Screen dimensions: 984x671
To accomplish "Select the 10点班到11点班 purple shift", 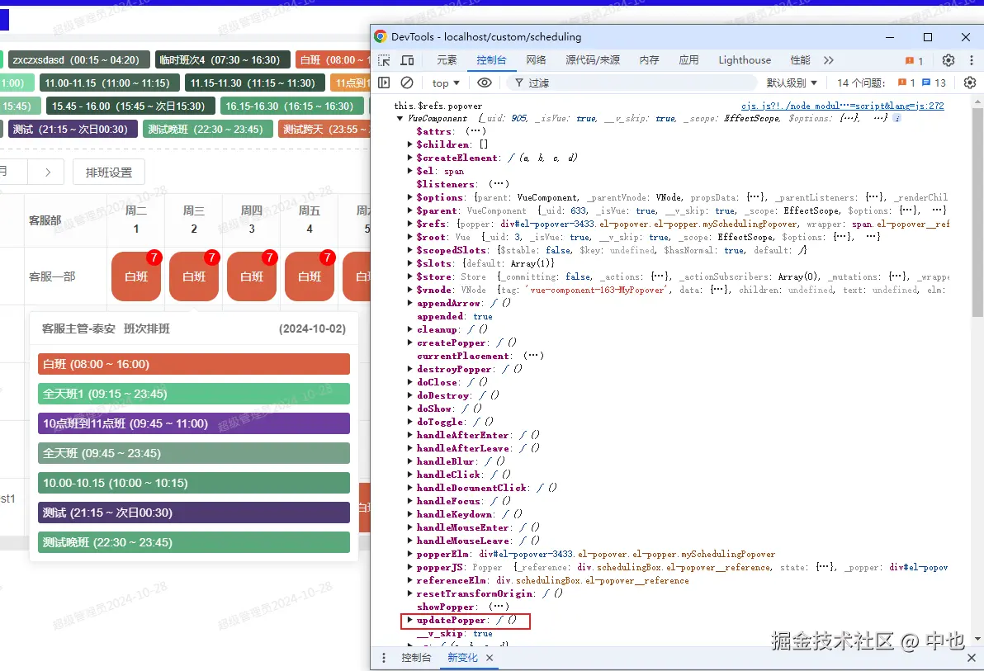I will pyautogui.click(x=194, y=423).
